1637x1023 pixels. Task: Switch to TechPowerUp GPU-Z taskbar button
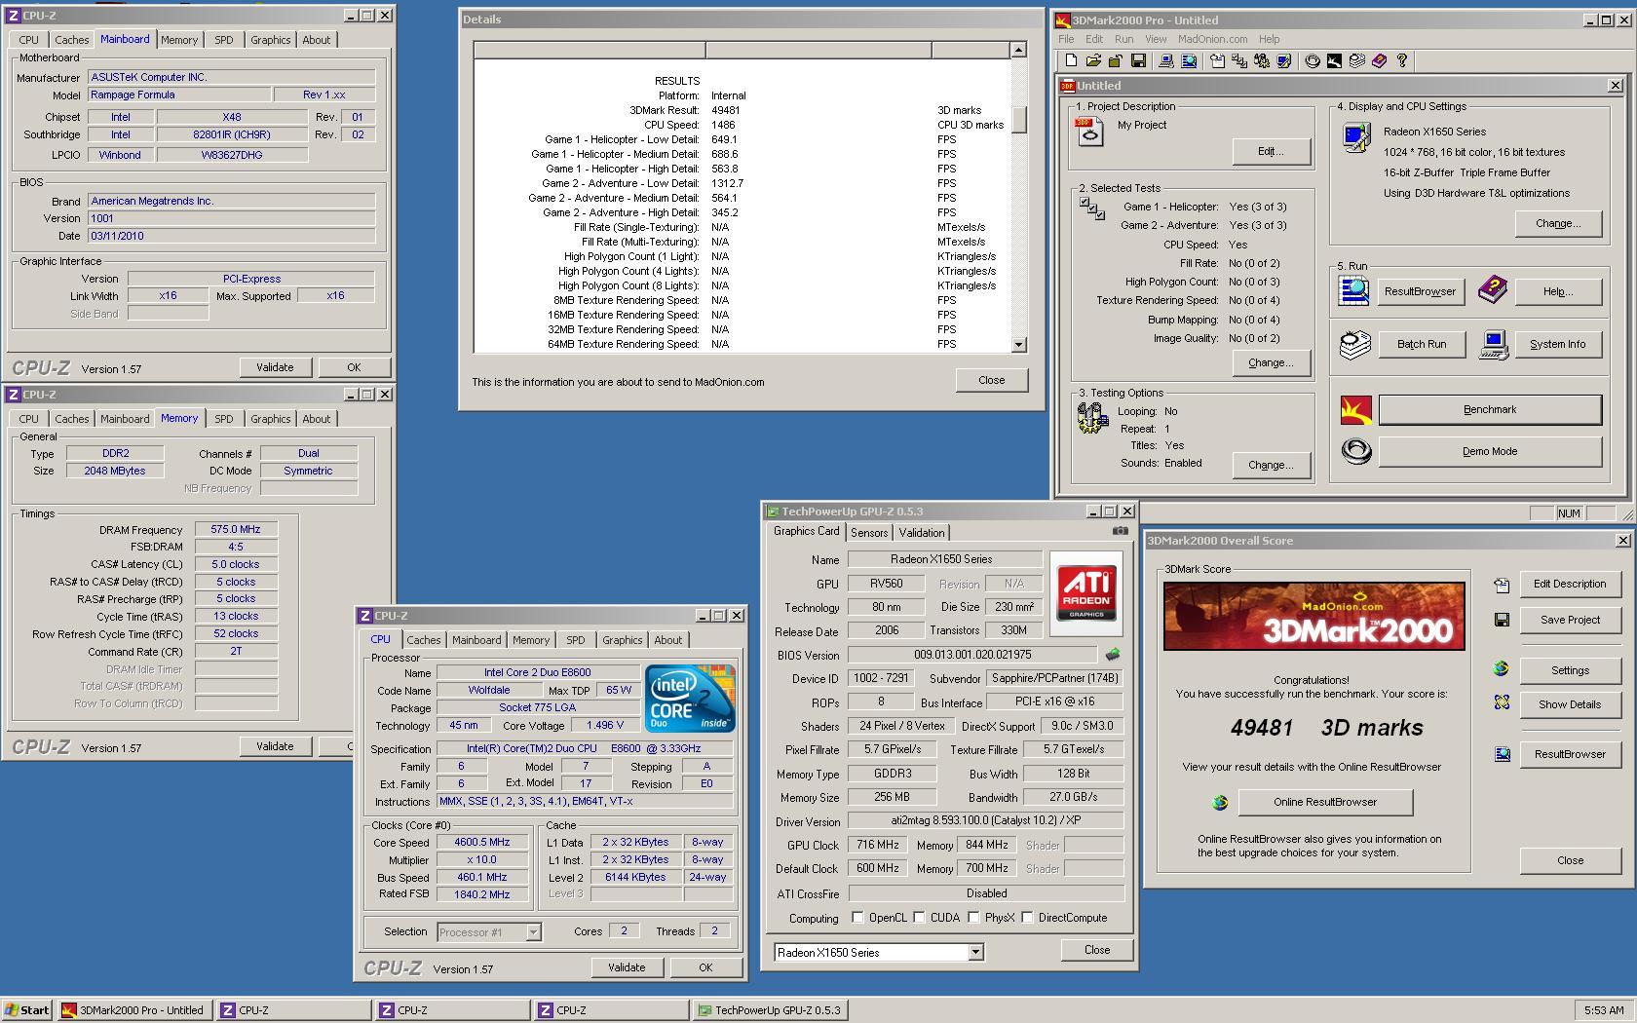coord(770,1010)
